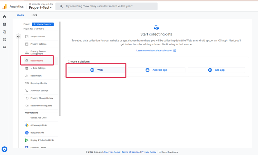Open Data Import menu item
Screen dimensions: 258x155
(36, 76)
